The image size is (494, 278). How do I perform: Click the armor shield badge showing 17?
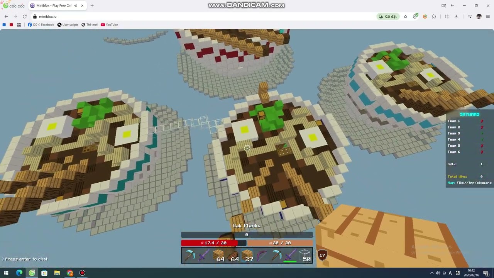point(322,255)
